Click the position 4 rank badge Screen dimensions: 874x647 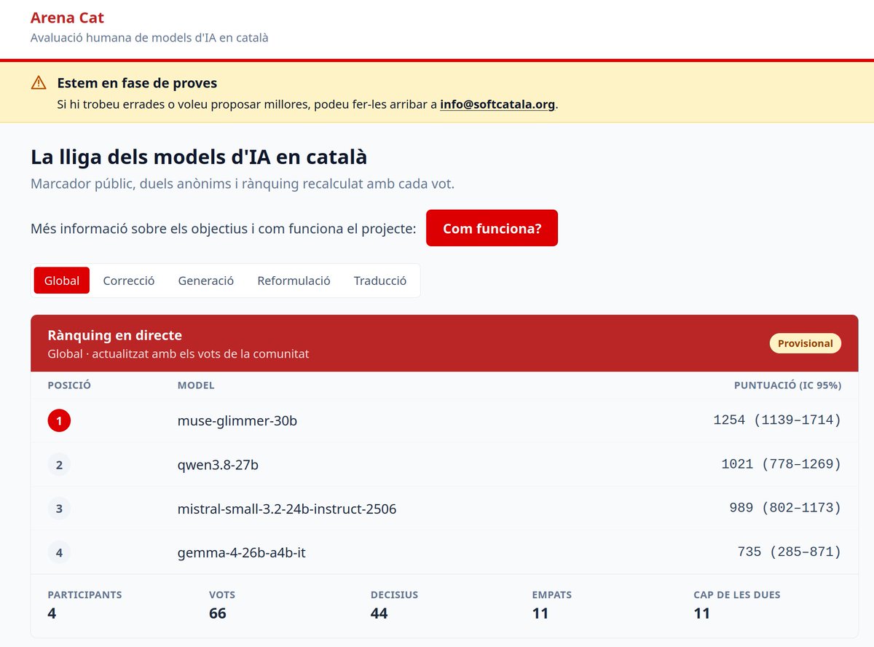(59, 552)
